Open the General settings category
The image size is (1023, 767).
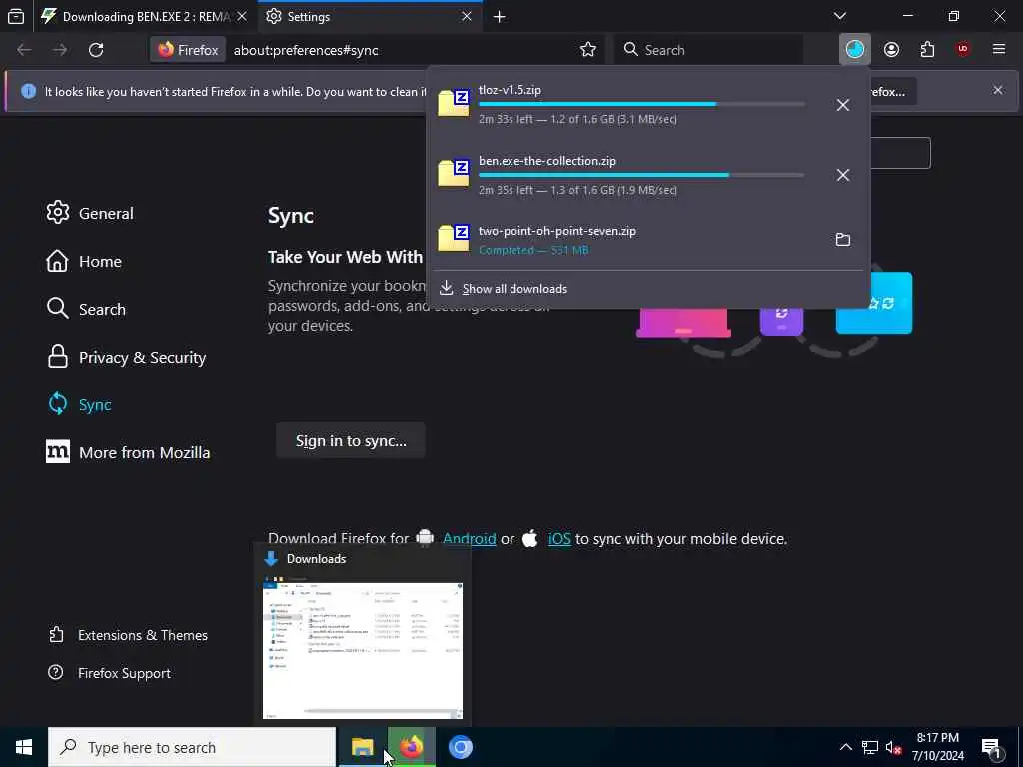90,213
